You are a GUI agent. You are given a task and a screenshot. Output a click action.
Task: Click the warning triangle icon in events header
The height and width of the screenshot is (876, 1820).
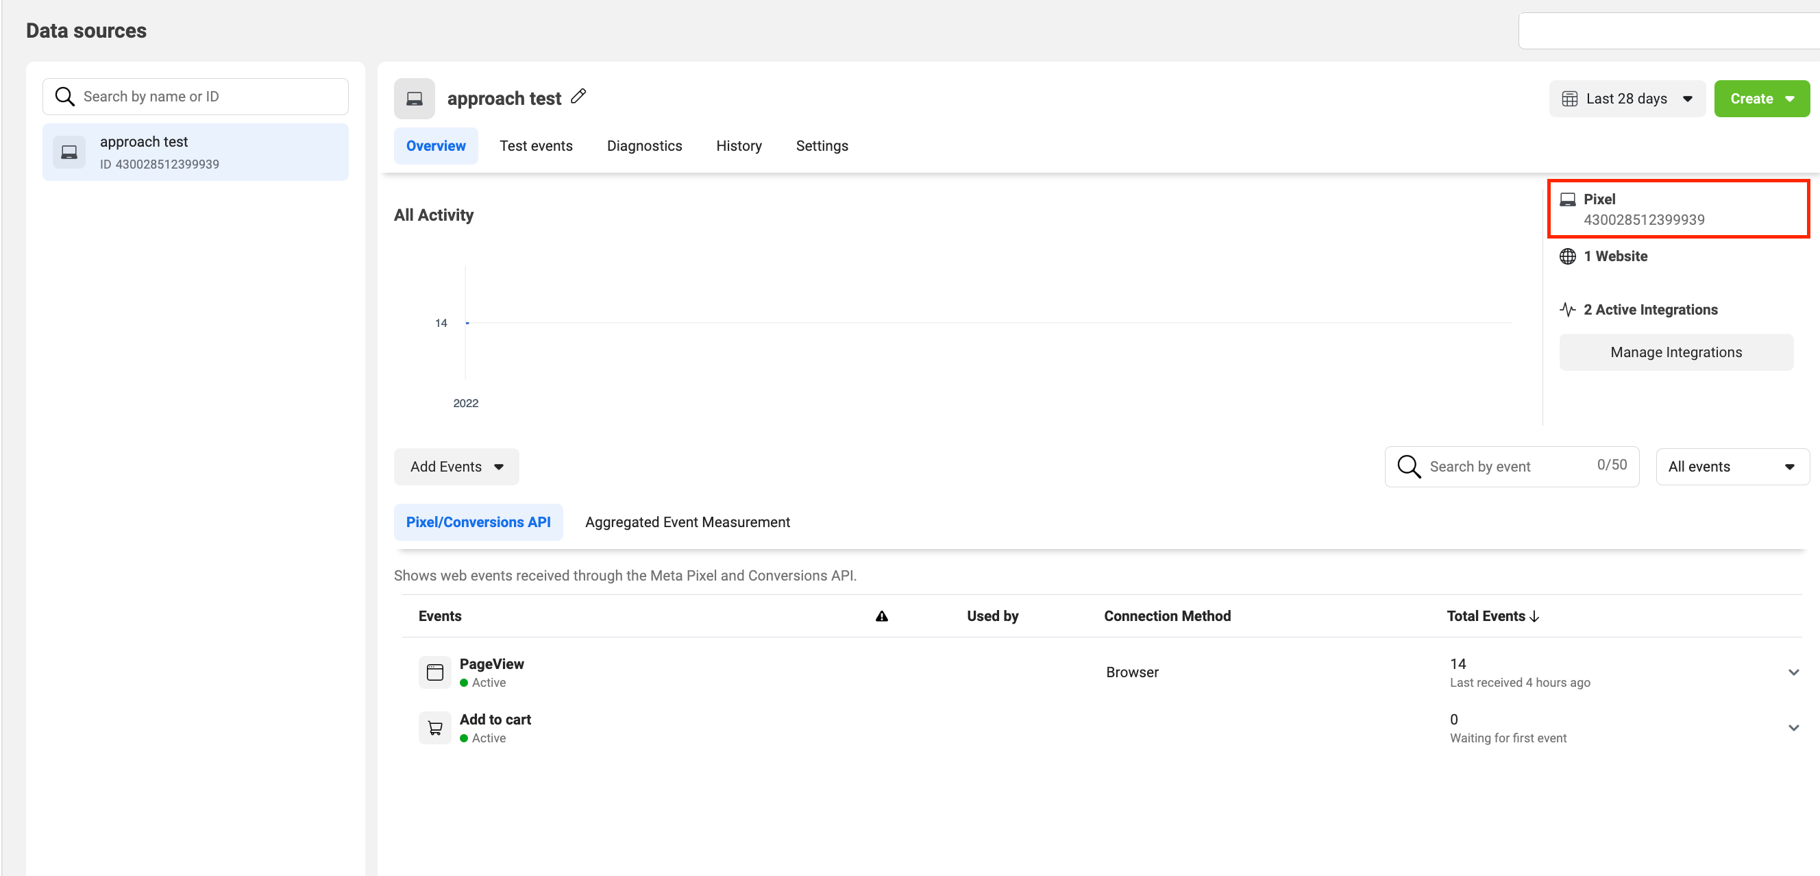tap(881, 616)
